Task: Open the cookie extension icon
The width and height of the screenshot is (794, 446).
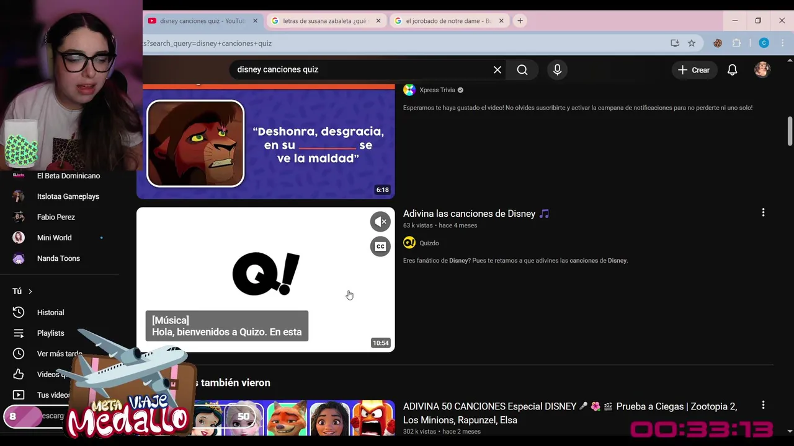Action: [x=718, y=43]
